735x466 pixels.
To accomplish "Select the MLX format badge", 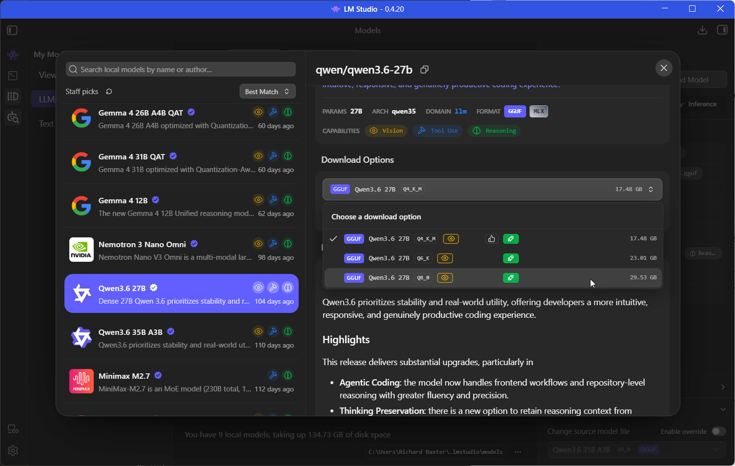I will tap(539, 111).
